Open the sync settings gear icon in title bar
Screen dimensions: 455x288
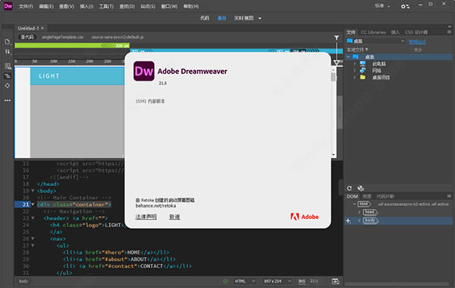405,6
